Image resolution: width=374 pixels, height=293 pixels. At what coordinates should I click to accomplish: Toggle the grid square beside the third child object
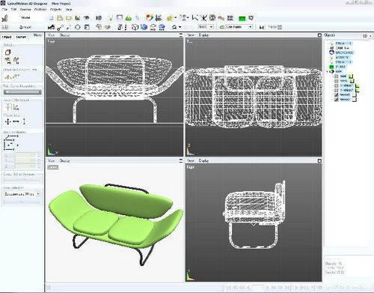point(337,85)
